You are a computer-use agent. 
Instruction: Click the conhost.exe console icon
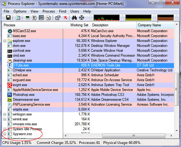(x=10, y=51)
